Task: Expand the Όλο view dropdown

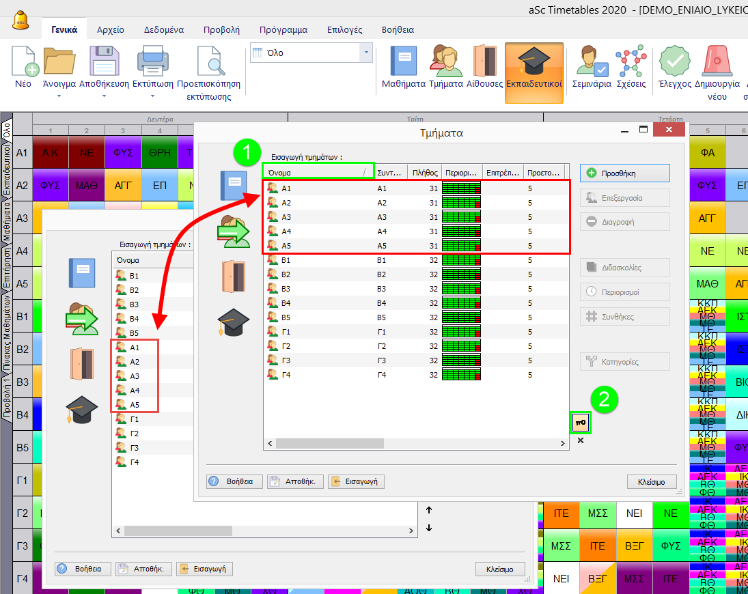Action: pos(366,53)
